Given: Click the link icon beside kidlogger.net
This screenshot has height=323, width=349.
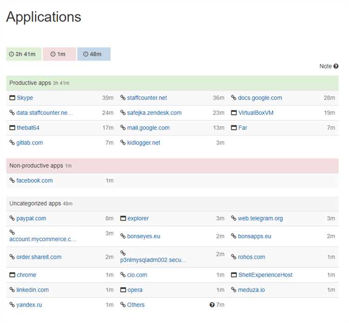Looking at the screenshot, I should click(123, 143).
